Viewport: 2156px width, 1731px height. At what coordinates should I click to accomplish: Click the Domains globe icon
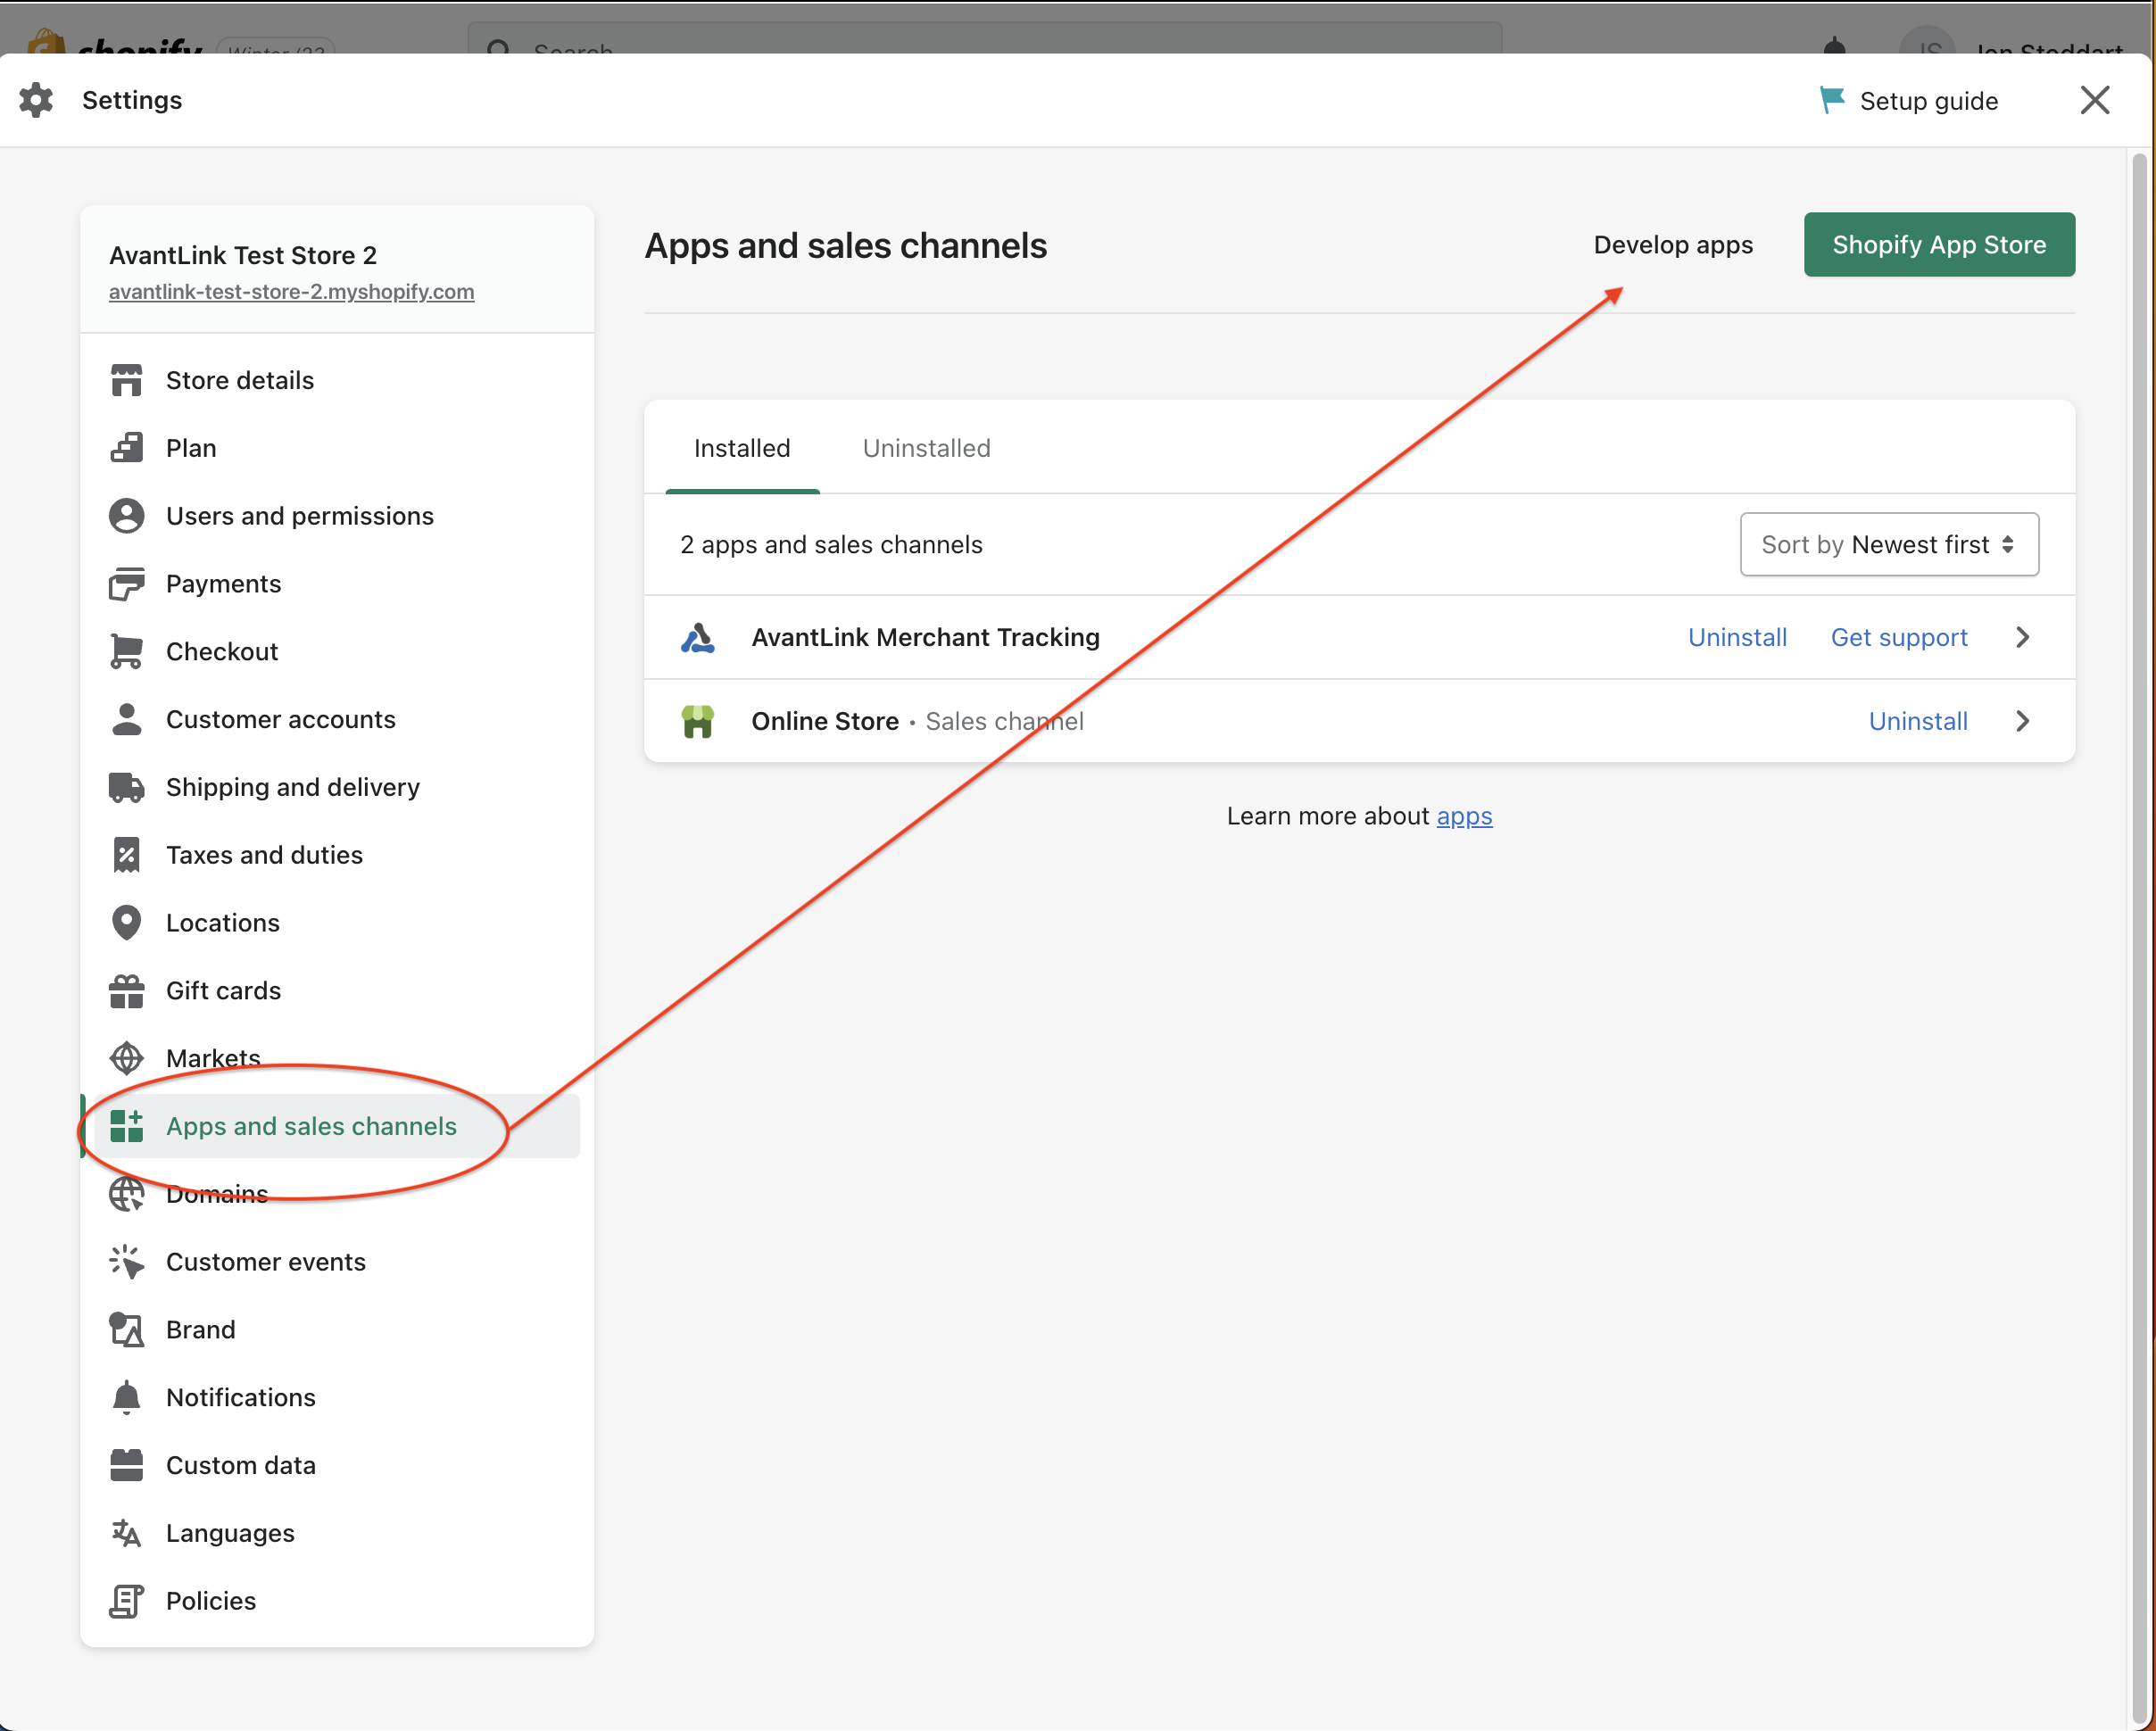coord(127,1194)
